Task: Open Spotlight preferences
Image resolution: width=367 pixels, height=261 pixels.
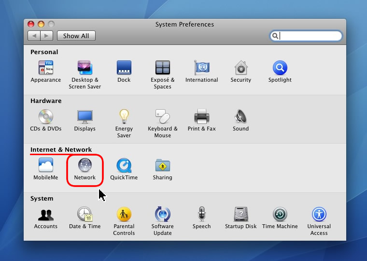Action: (x=280, y=68)
